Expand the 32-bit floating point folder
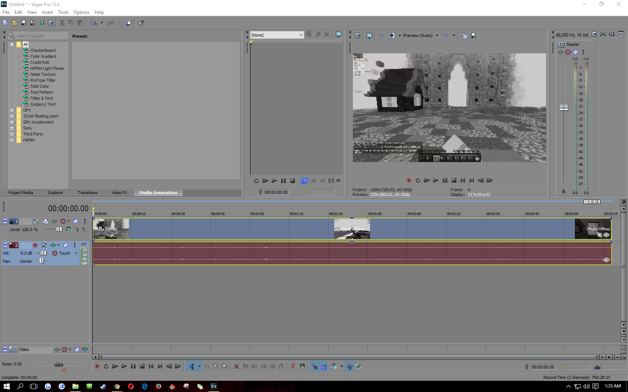Image resolution: width=628 pixels, height=392 pixels. pos(12,116)
